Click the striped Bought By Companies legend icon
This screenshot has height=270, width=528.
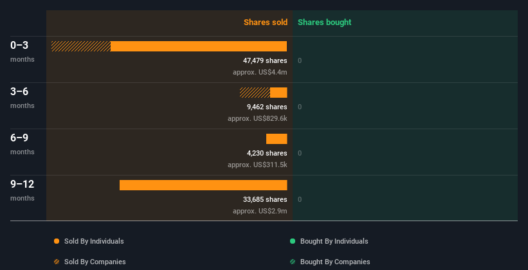click(x=293, y=262)
